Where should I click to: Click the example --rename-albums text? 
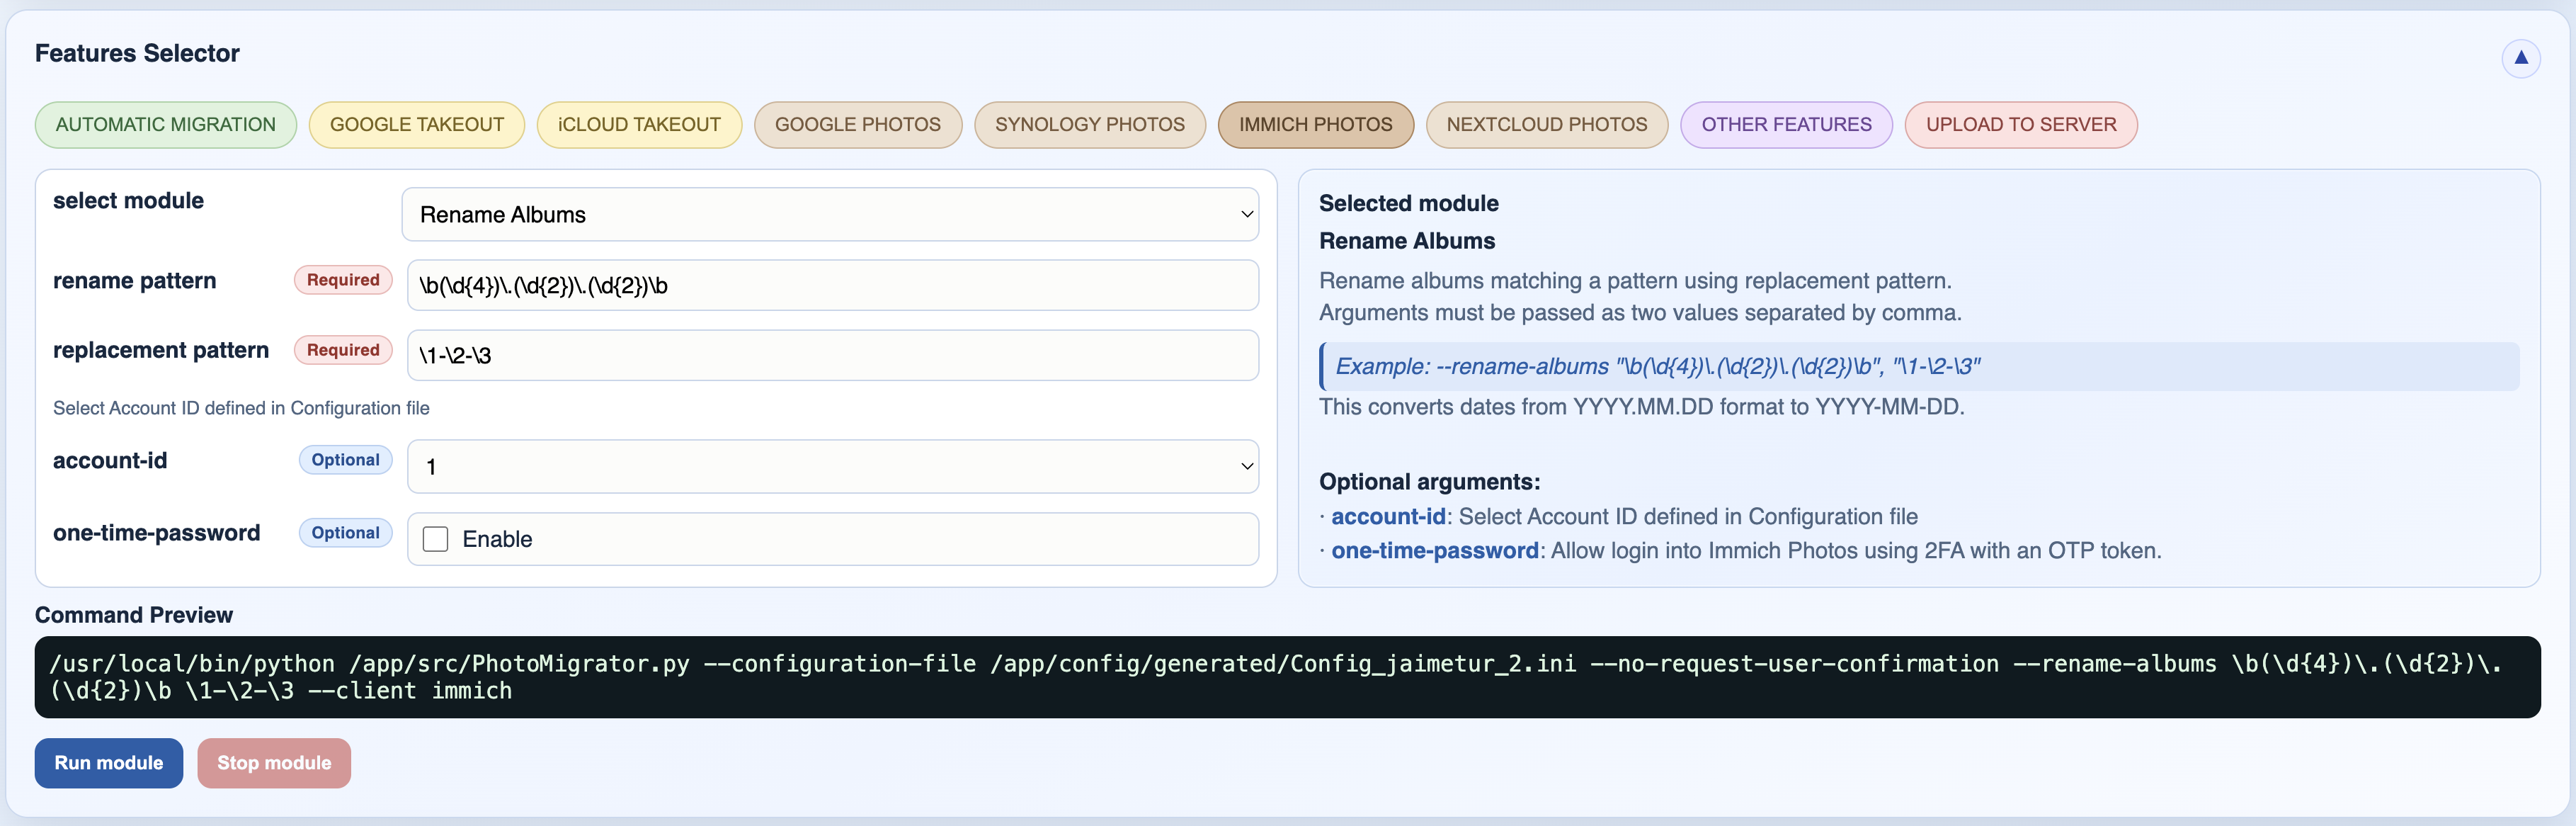pyautogui.click(x=1657, y=367)
